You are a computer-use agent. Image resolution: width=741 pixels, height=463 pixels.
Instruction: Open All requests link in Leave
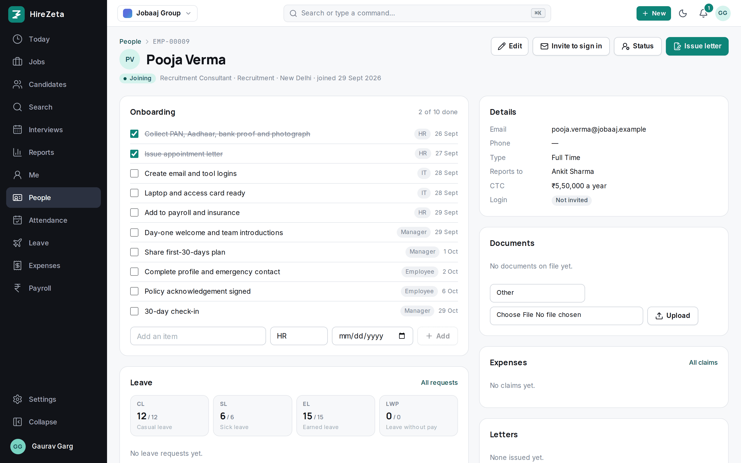click(439, 382)
